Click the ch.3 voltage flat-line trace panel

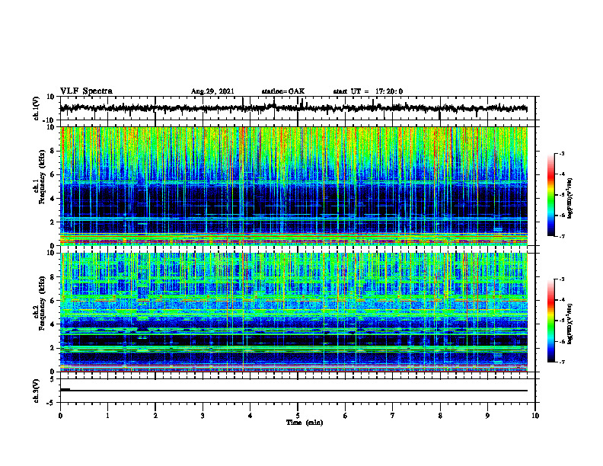(x=298, y=391)
